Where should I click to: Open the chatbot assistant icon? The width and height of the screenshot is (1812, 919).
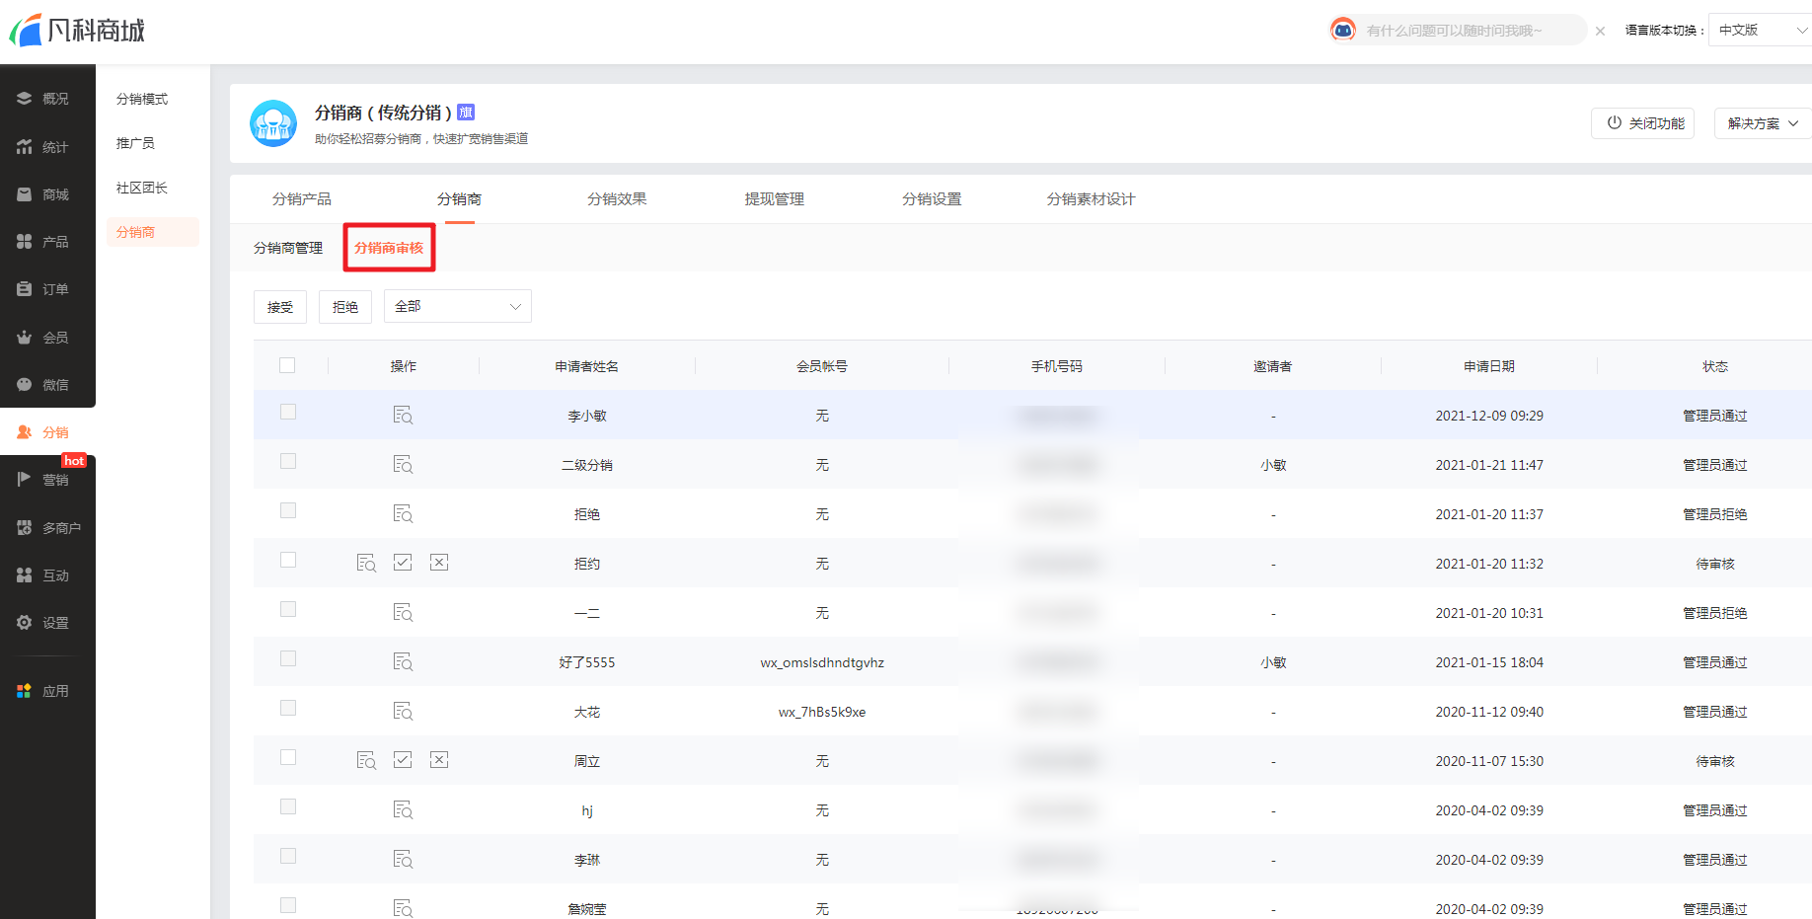1343,30
